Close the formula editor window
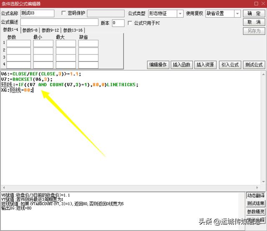Screen dimensions: 267x231 [x=264, y=3]
